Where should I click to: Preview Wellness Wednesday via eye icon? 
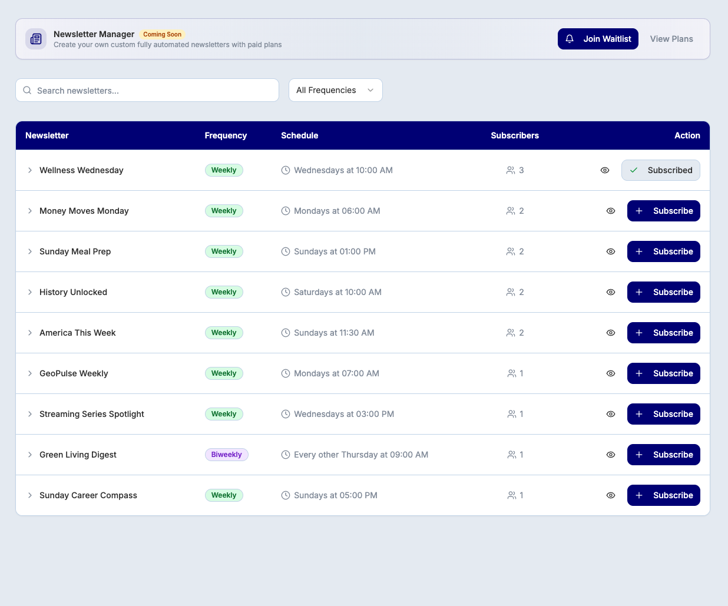pos(605,170)
